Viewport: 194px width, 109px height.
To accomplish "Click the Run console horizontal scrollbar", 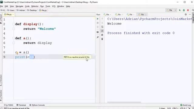I will pyautogui.click(x=124, y=102).
